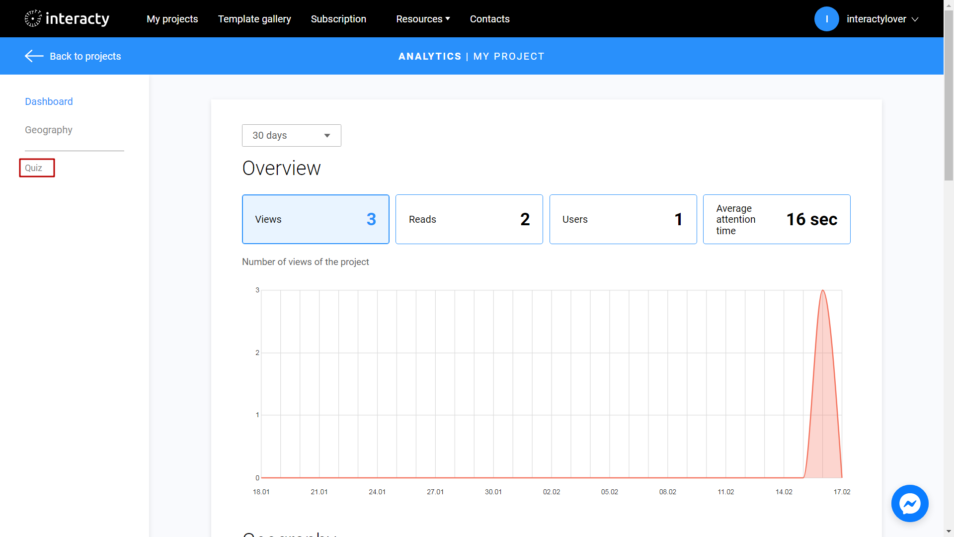
Task: Select the Users metric card
Action: click(x=623, y=219)
